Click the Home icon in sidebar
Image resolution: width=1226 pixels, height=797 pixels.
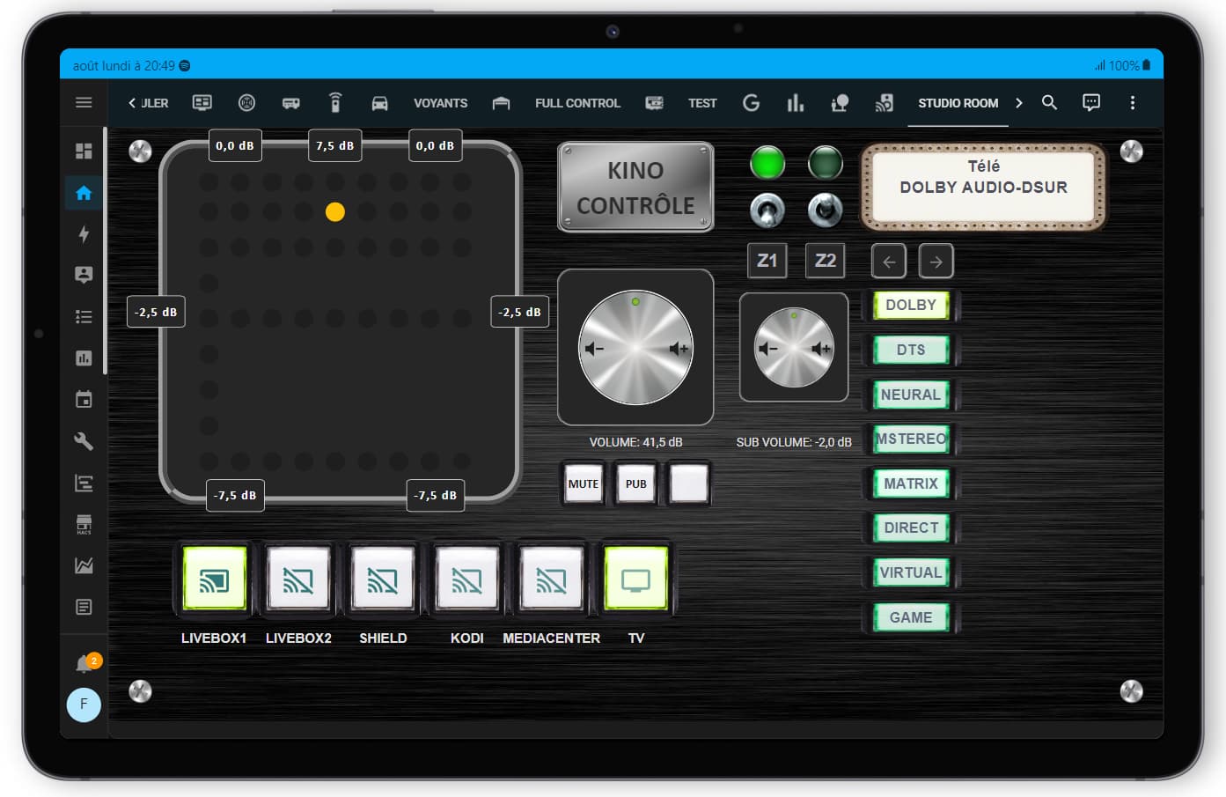[84, 193]
